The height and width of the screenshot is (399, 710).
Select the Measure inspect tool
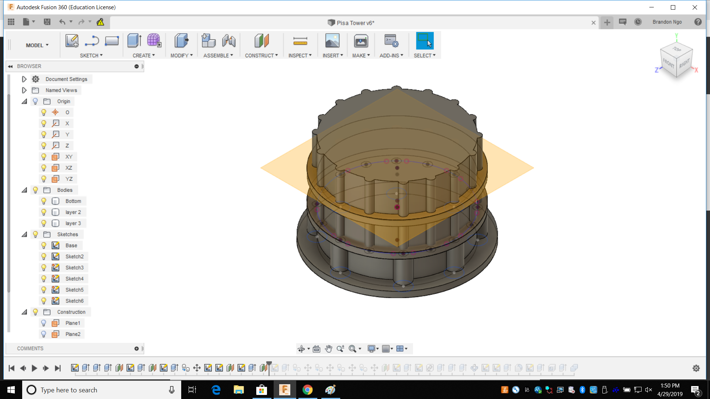pos(300,41)
